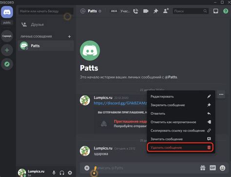
Task: Toggle microphone mute in user panel
Action: [x=54, y=173]
